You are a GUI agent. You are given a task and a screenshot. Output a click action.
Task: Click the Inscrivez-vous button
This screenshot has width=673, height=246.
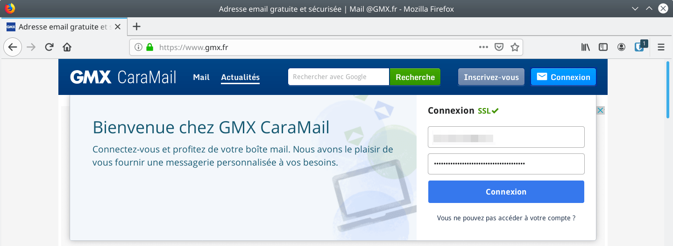[491, 77]
